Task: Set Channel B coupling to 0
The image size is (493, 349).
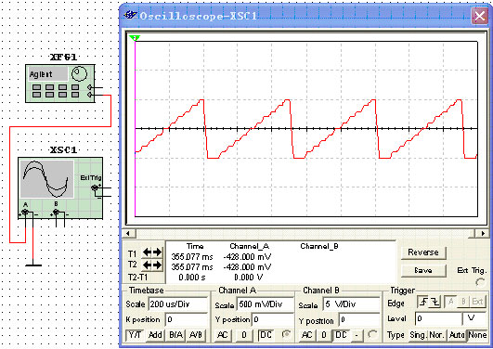Action: tap(324, 335)
